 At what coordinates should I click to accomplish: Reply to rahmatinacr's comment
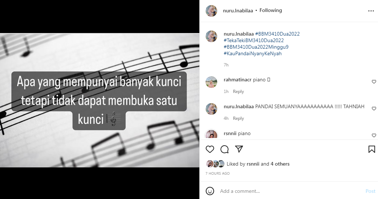point(238,92)
